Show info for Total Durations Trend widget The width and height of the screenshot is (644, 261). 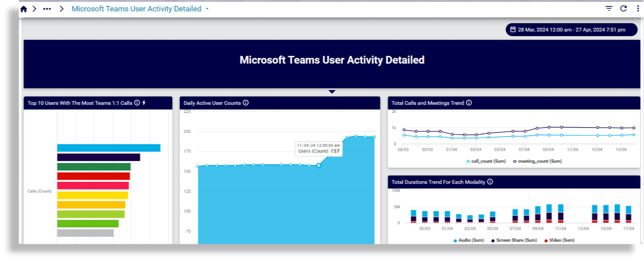click(490, 182)
